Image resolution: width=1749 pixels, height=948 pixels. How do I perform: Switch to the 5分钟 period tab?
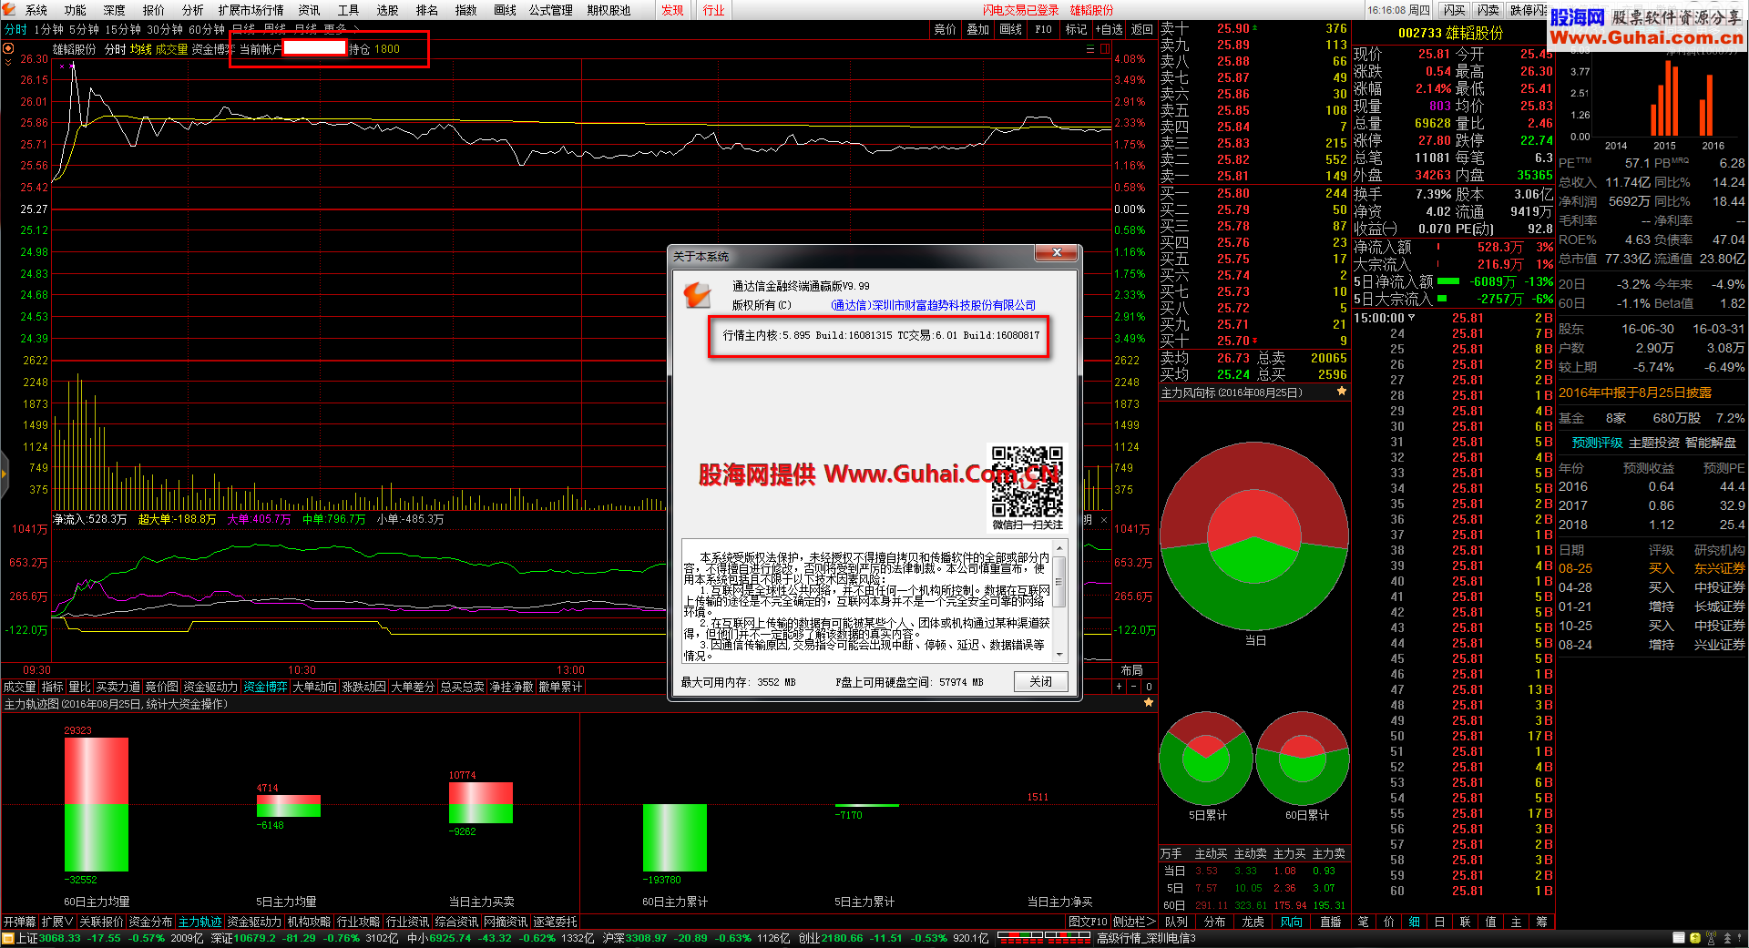point(84,29)
